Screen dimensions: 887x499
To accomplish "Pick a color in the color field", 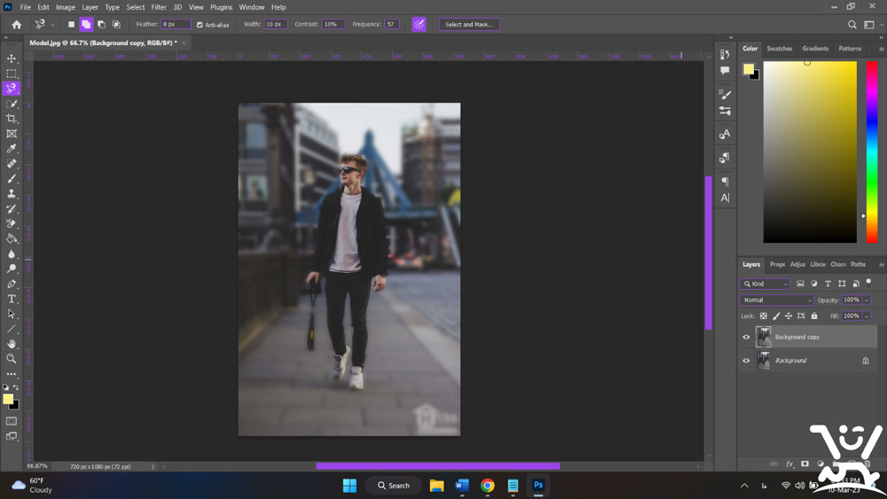I will (810, 152).
